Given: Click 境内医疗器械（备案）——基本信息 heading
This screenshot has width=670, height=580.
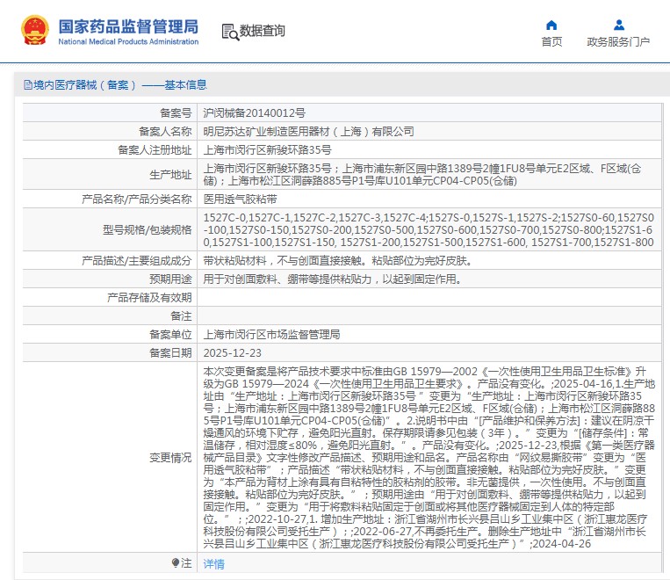Looking at the screenshot, I should coord(120,85).
